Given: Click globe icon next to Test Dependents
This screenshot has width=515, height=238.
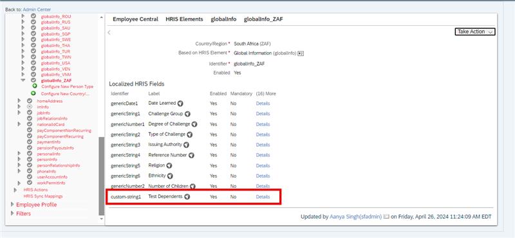Looking at the screenshot, I should 187,197.
